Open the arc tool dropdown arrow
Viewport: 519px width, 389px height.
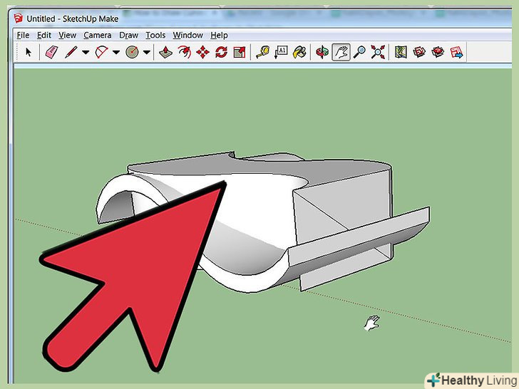coord(116,52)
